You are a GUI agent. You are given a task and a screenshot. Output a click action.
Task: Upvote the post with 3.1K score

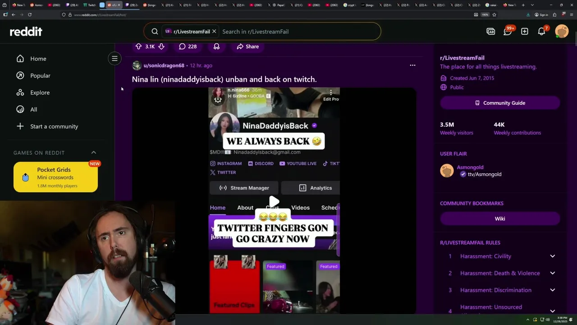(138, 46)
